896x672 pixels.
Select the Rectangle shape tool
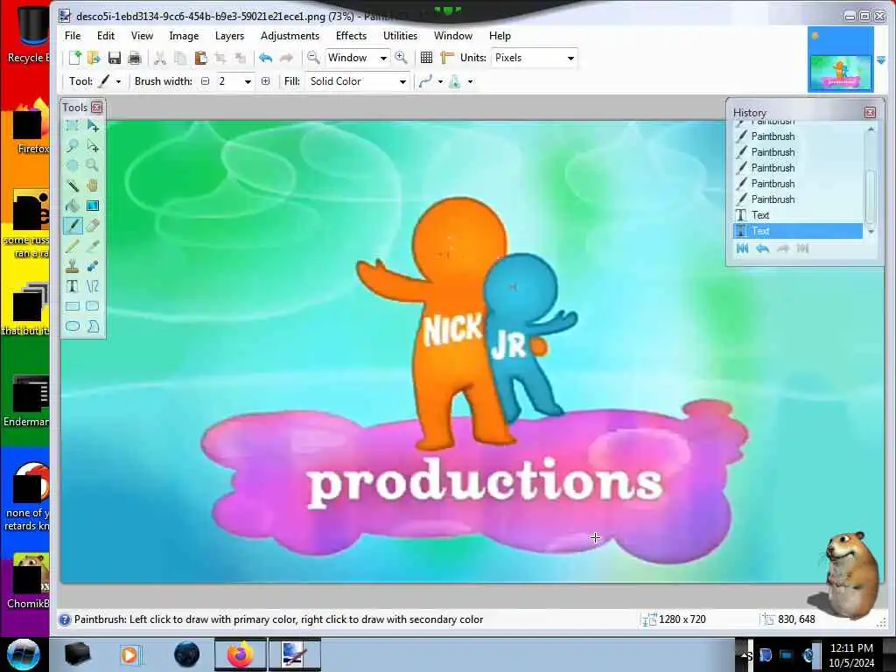tap(73, 306)
